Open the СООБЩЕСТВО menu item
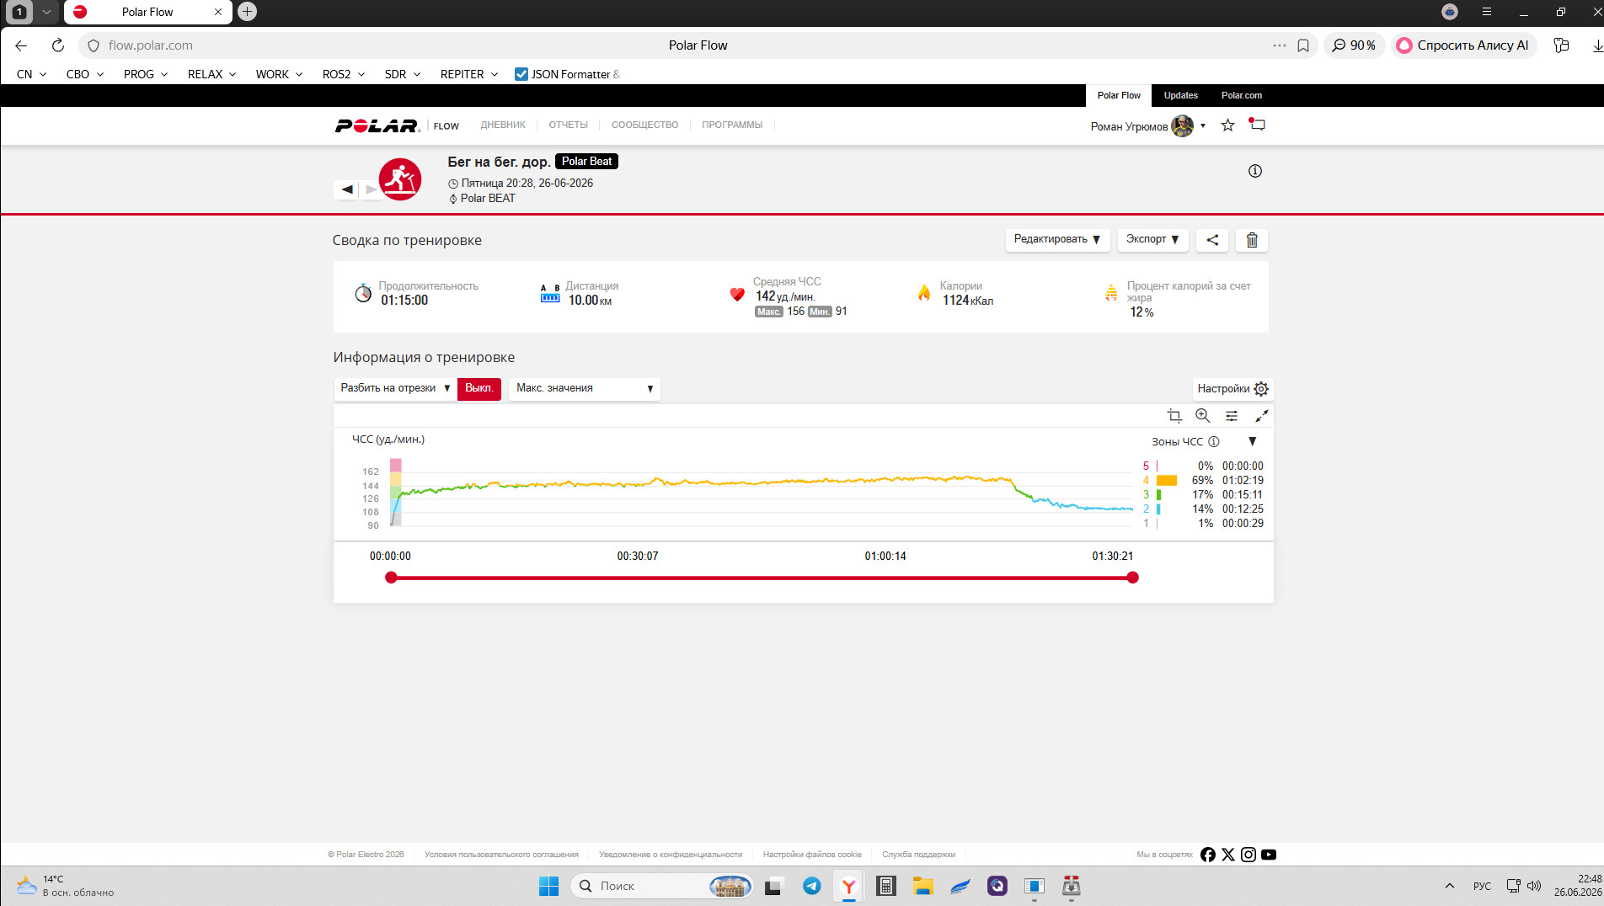Screen dimensions: 1604x906 point(645,125)
